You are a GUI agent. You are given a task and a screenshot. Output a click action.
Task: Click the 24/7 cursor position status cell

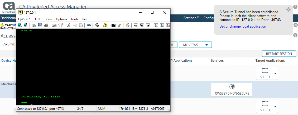80,109
